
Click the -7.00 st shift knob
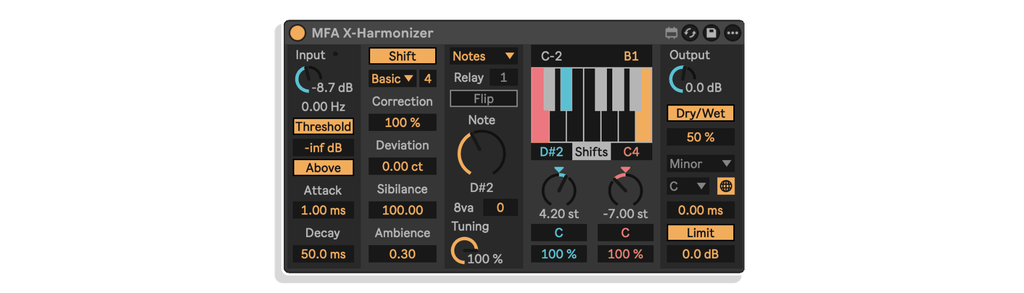coord(626,190)
